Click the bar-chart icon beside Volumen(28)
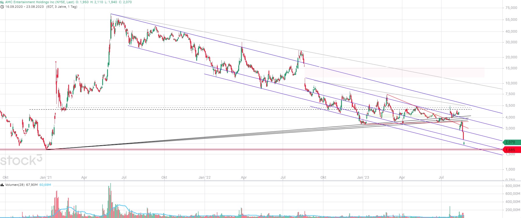The width and height of the screenshot is (521, 218). pos(2,185)
